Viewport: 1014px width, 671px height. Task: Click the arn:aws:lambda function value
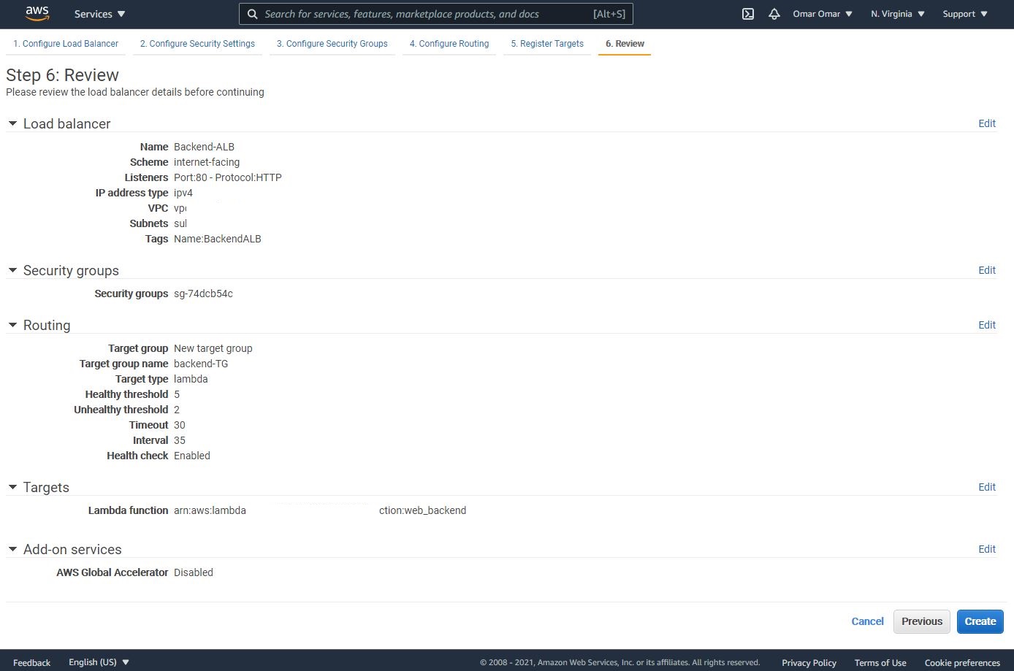click(320, 510)
